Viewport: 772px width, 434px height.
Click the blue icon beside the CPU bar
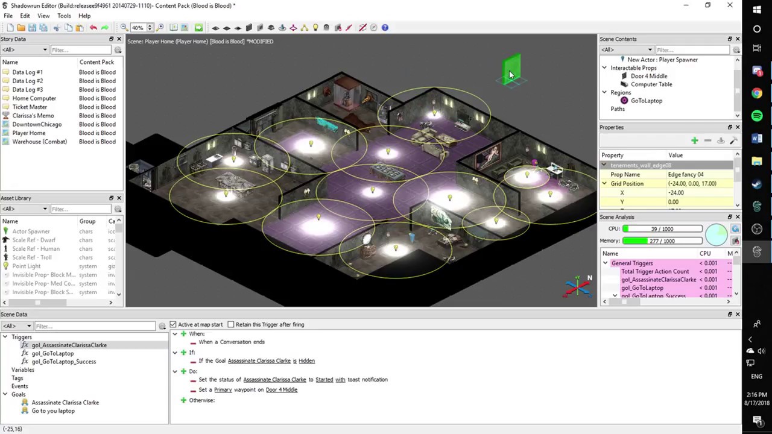(735, 229)
